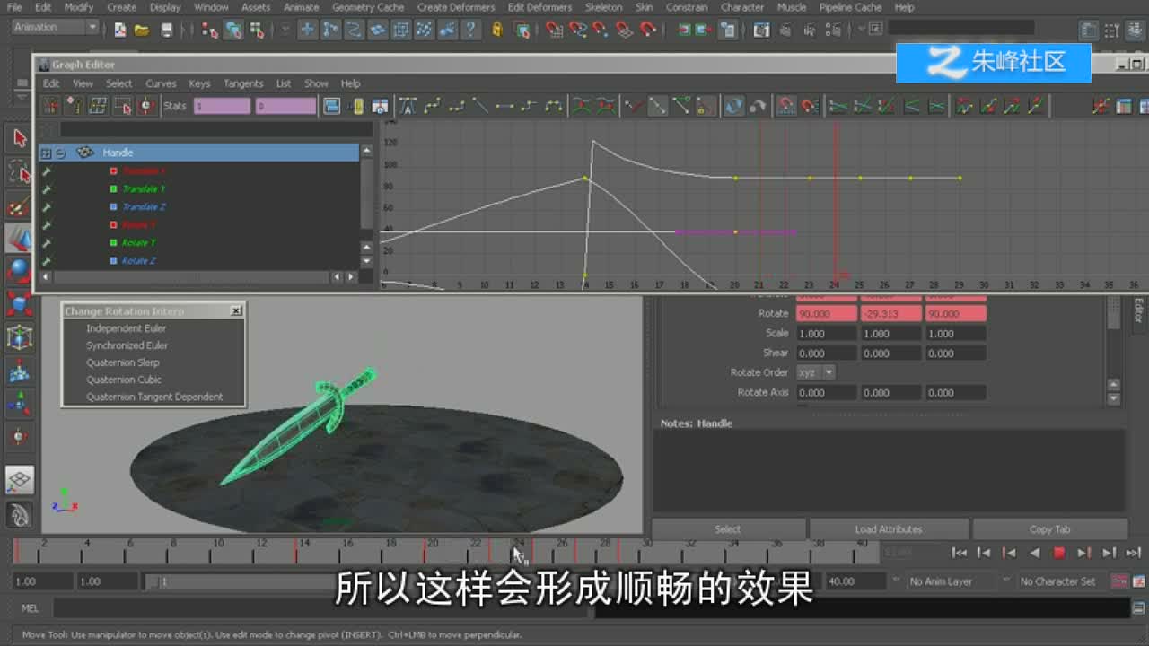Click the question mark help icon
The height and width of the screenshot is (646, 1149).
[x=469, y=30]
